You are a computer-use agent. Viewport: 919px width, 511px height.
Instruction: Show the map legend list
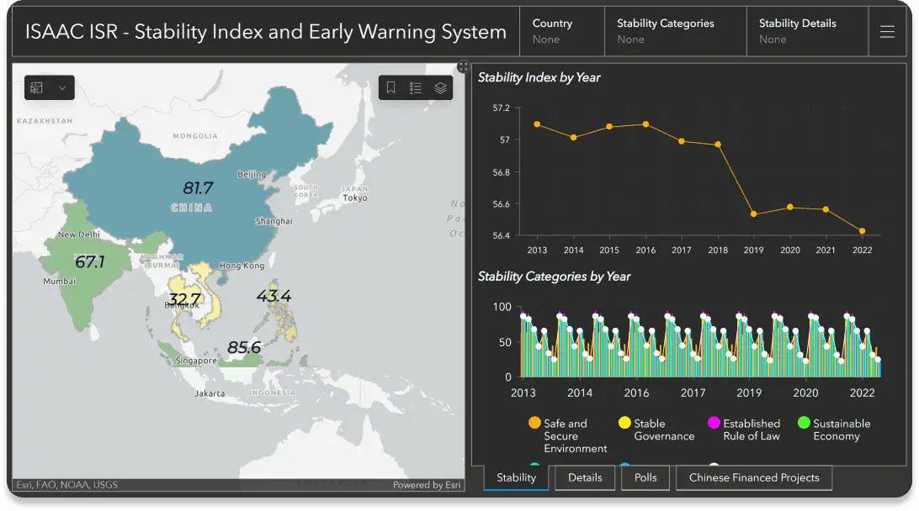[x=416, y=87]
